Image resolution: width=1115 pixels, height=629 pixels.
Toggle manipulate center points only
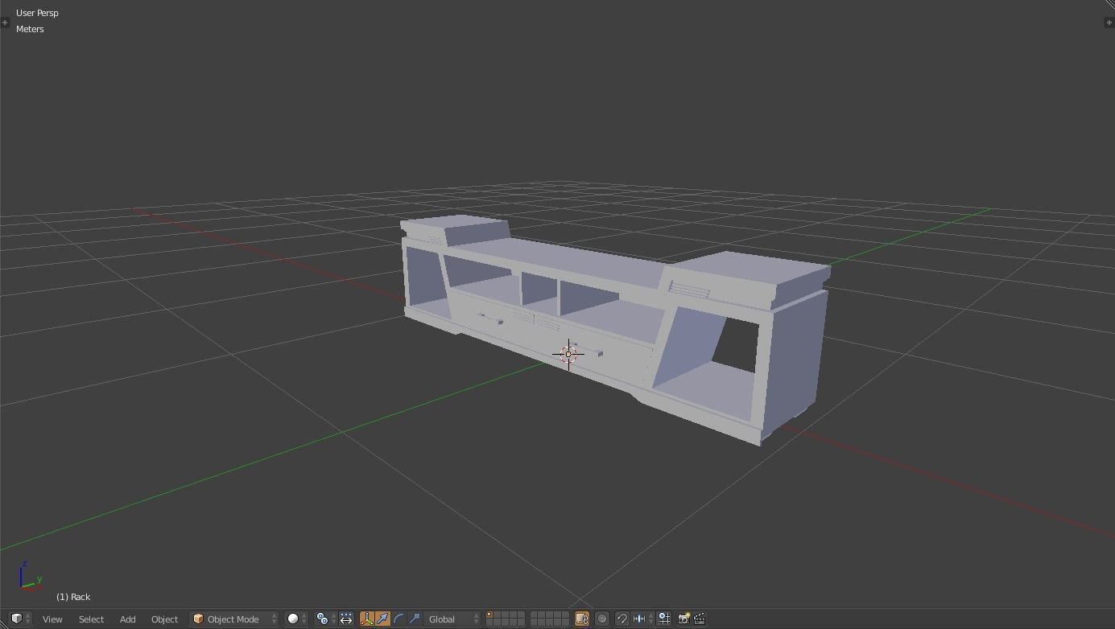point(346,619)
